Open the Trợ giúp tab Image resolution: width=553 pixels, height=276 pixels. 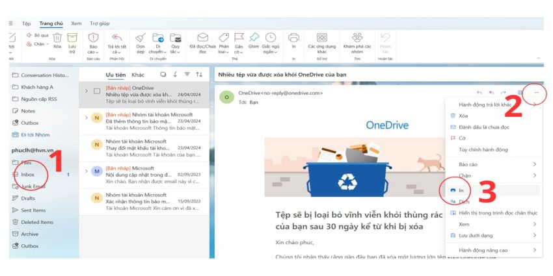tap(100, 23)
